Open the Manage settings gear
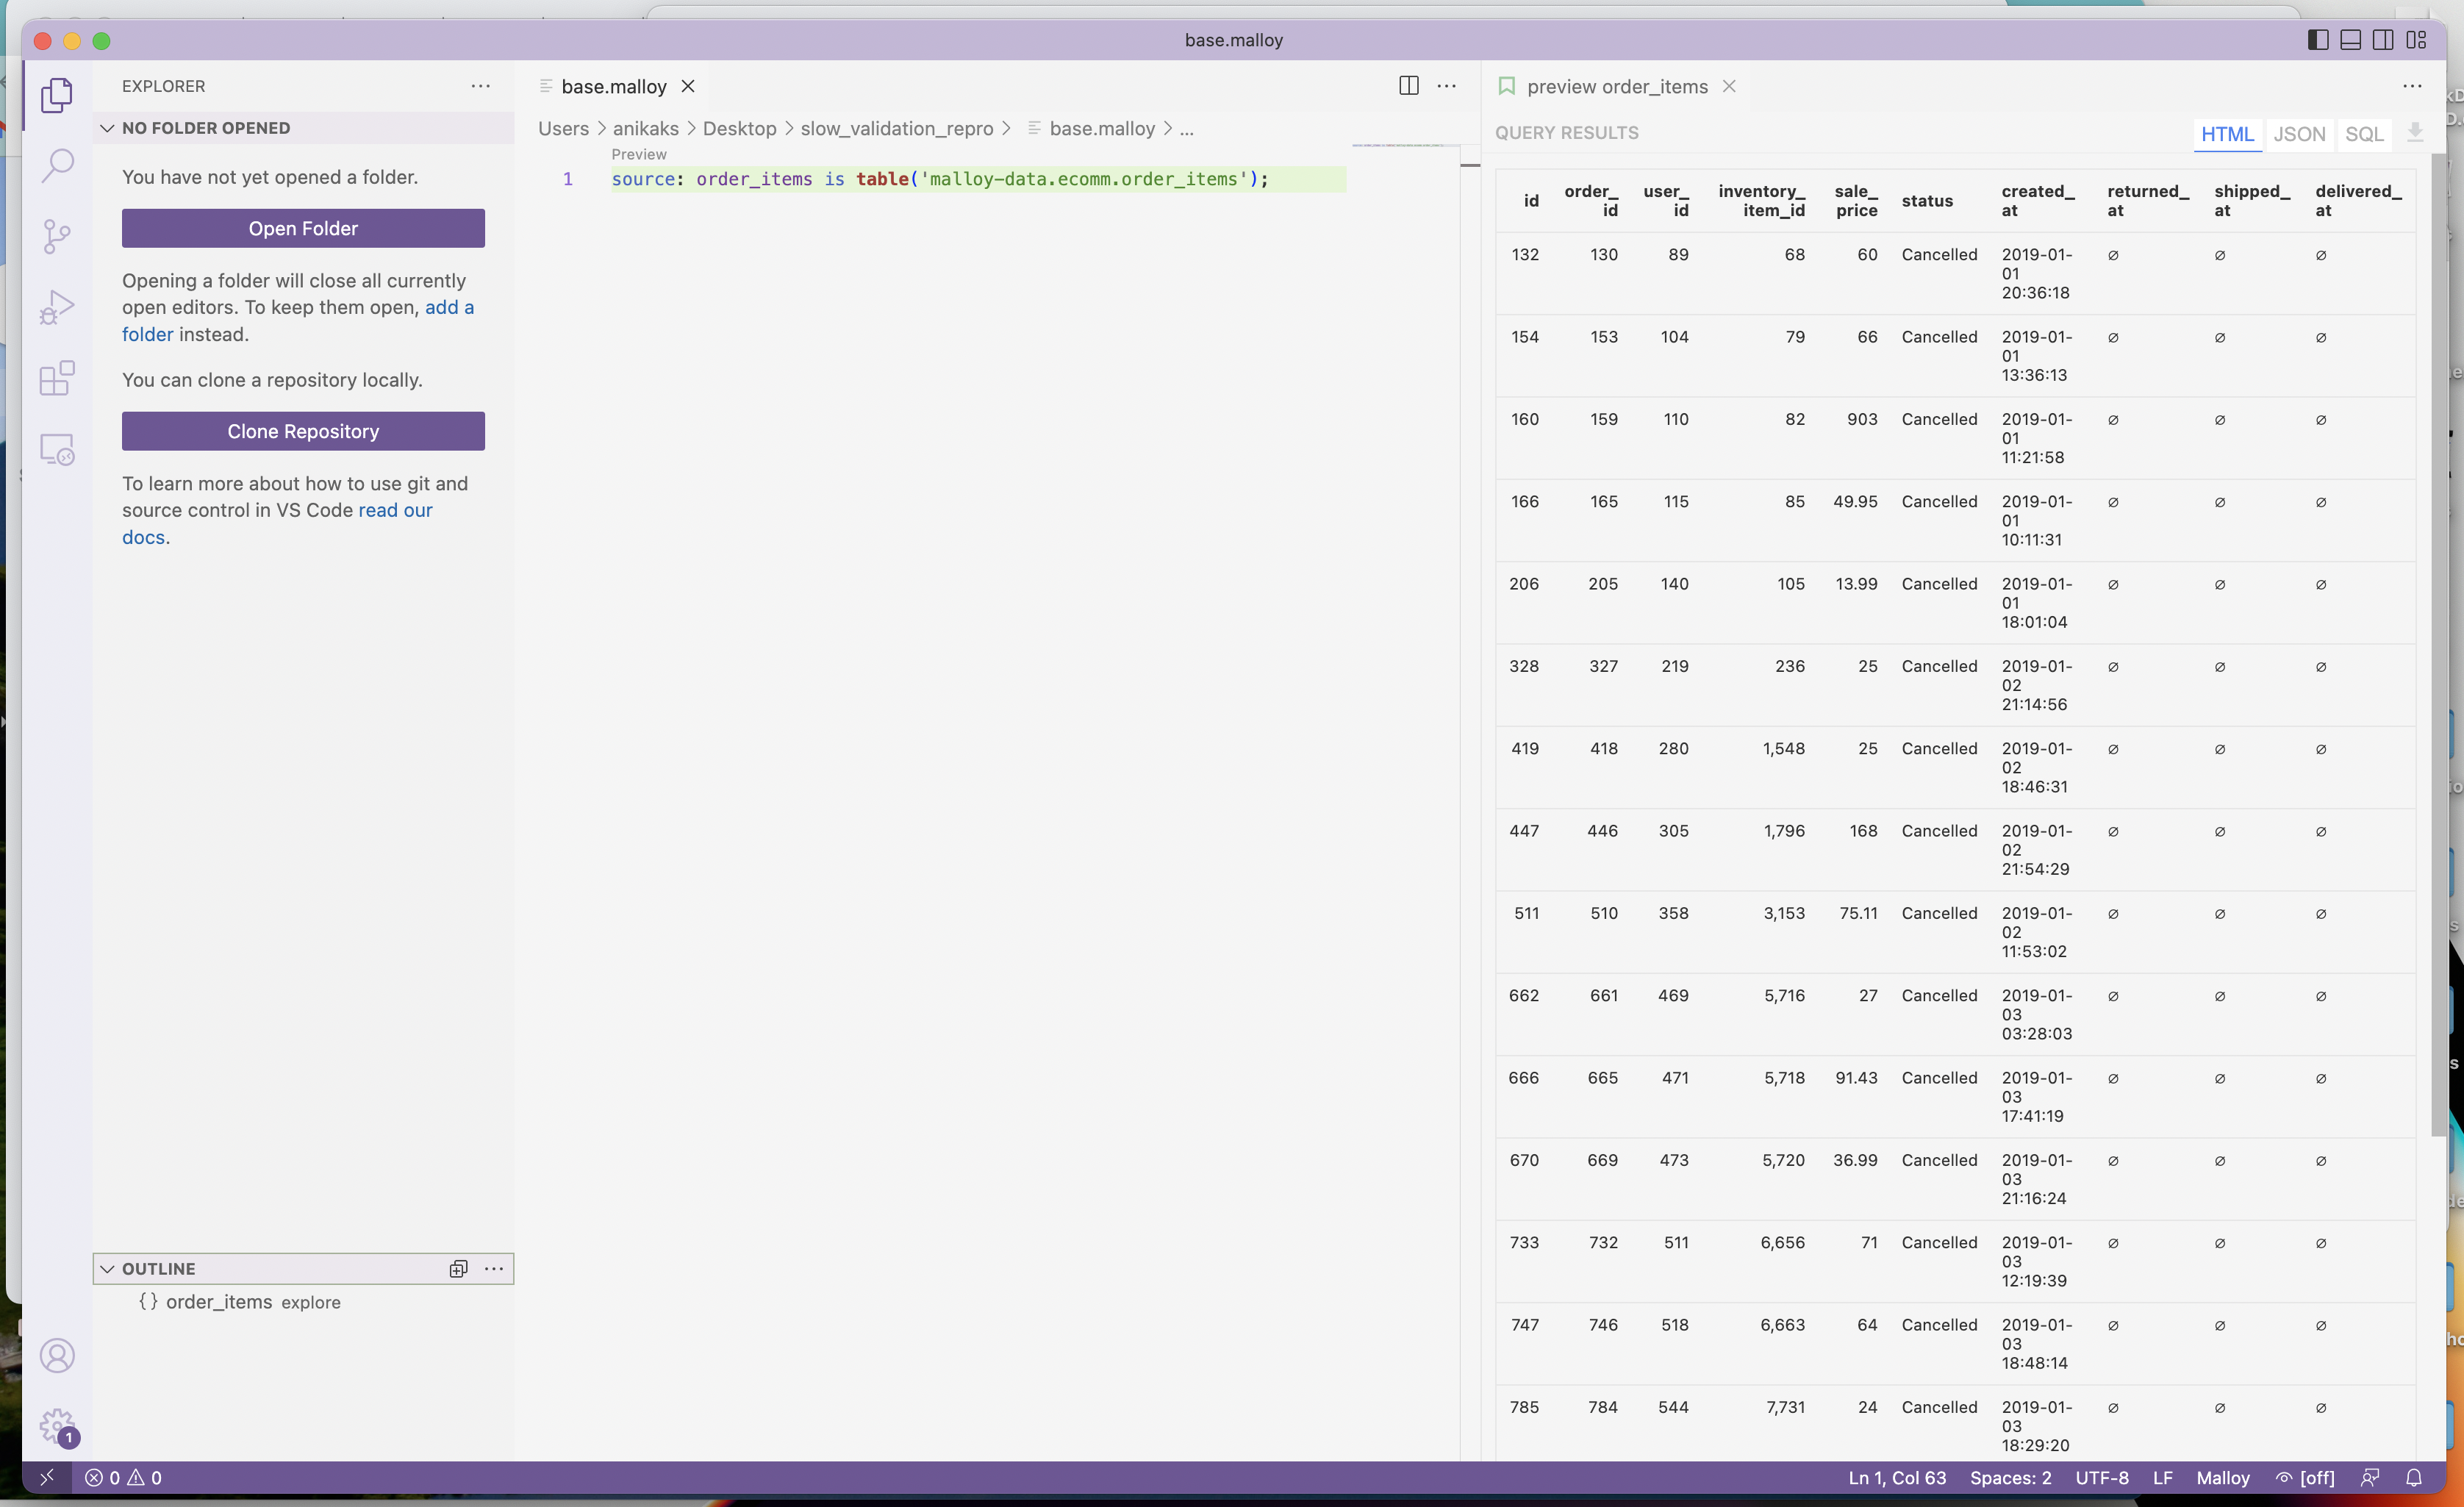2464x1507 pixels. coord(57,1426)
